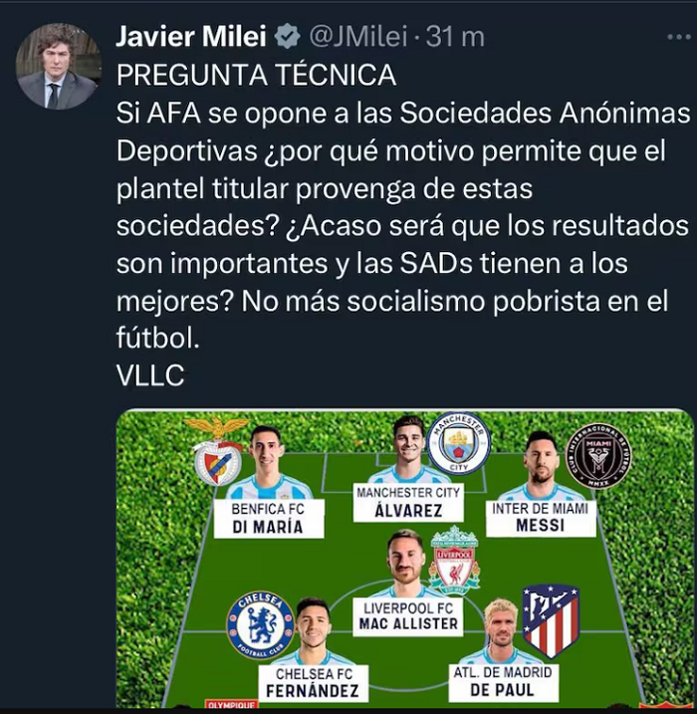This screenshot has width=697, height=714.
Task: Click the Chelsea Football Club crest
Action: pos(261,624)
